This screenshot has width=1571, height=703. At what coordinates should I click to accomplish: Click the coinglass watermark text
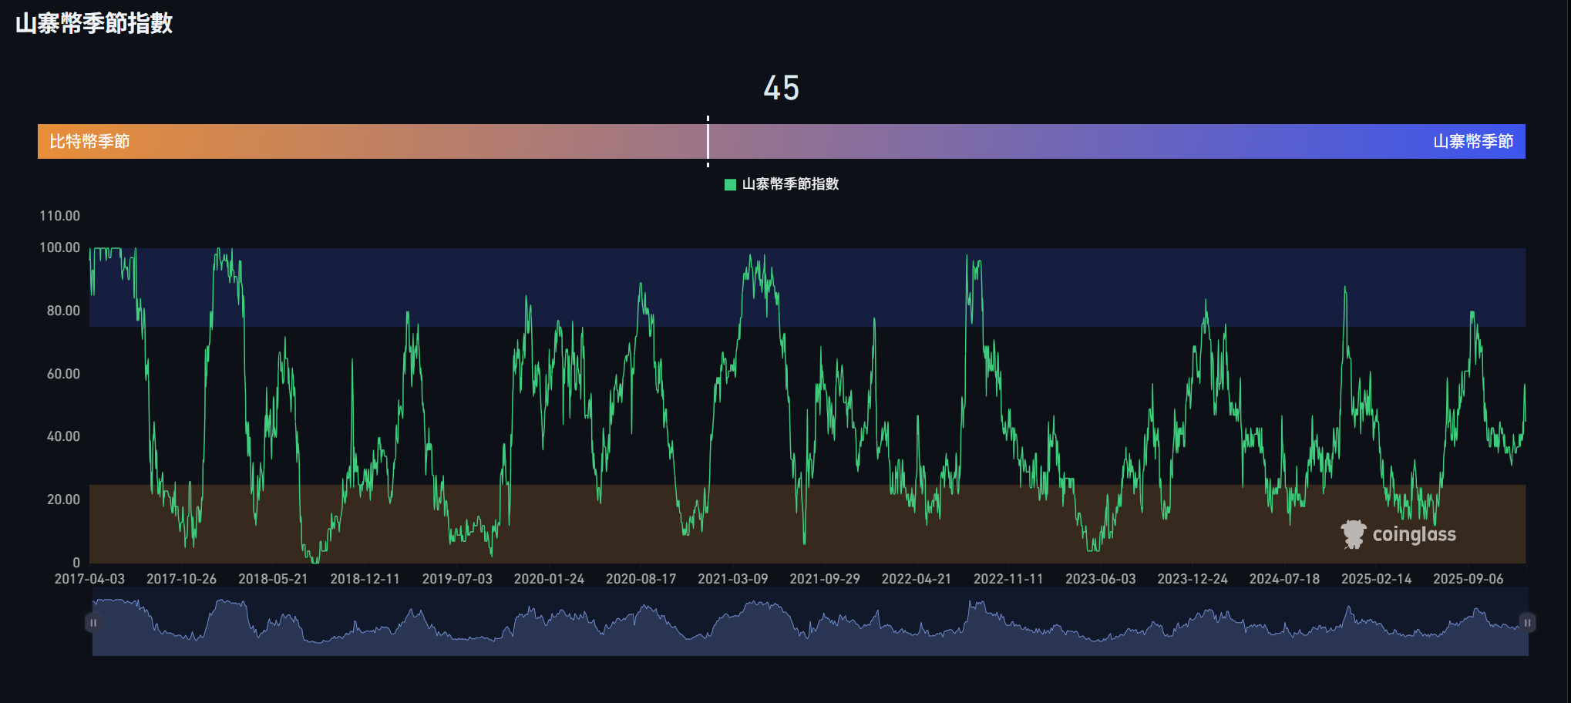(1414, 534)
